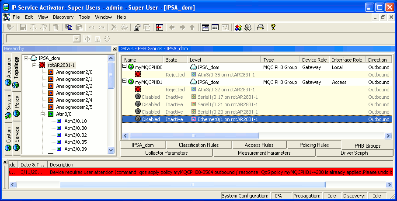Screen dimensions: 397x201
Task: Select the System vertical sidebar tab
Action: (x=8, y=106)
